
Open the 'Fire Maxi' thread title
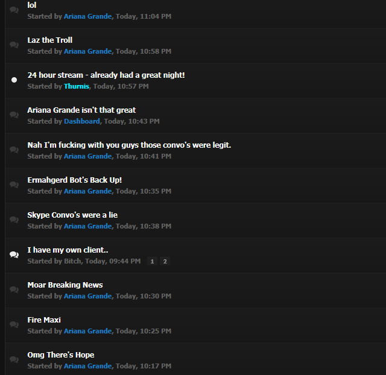coord(44,320)
